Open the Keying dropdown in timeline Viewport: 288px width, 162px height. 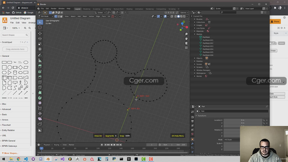point(58,145)
